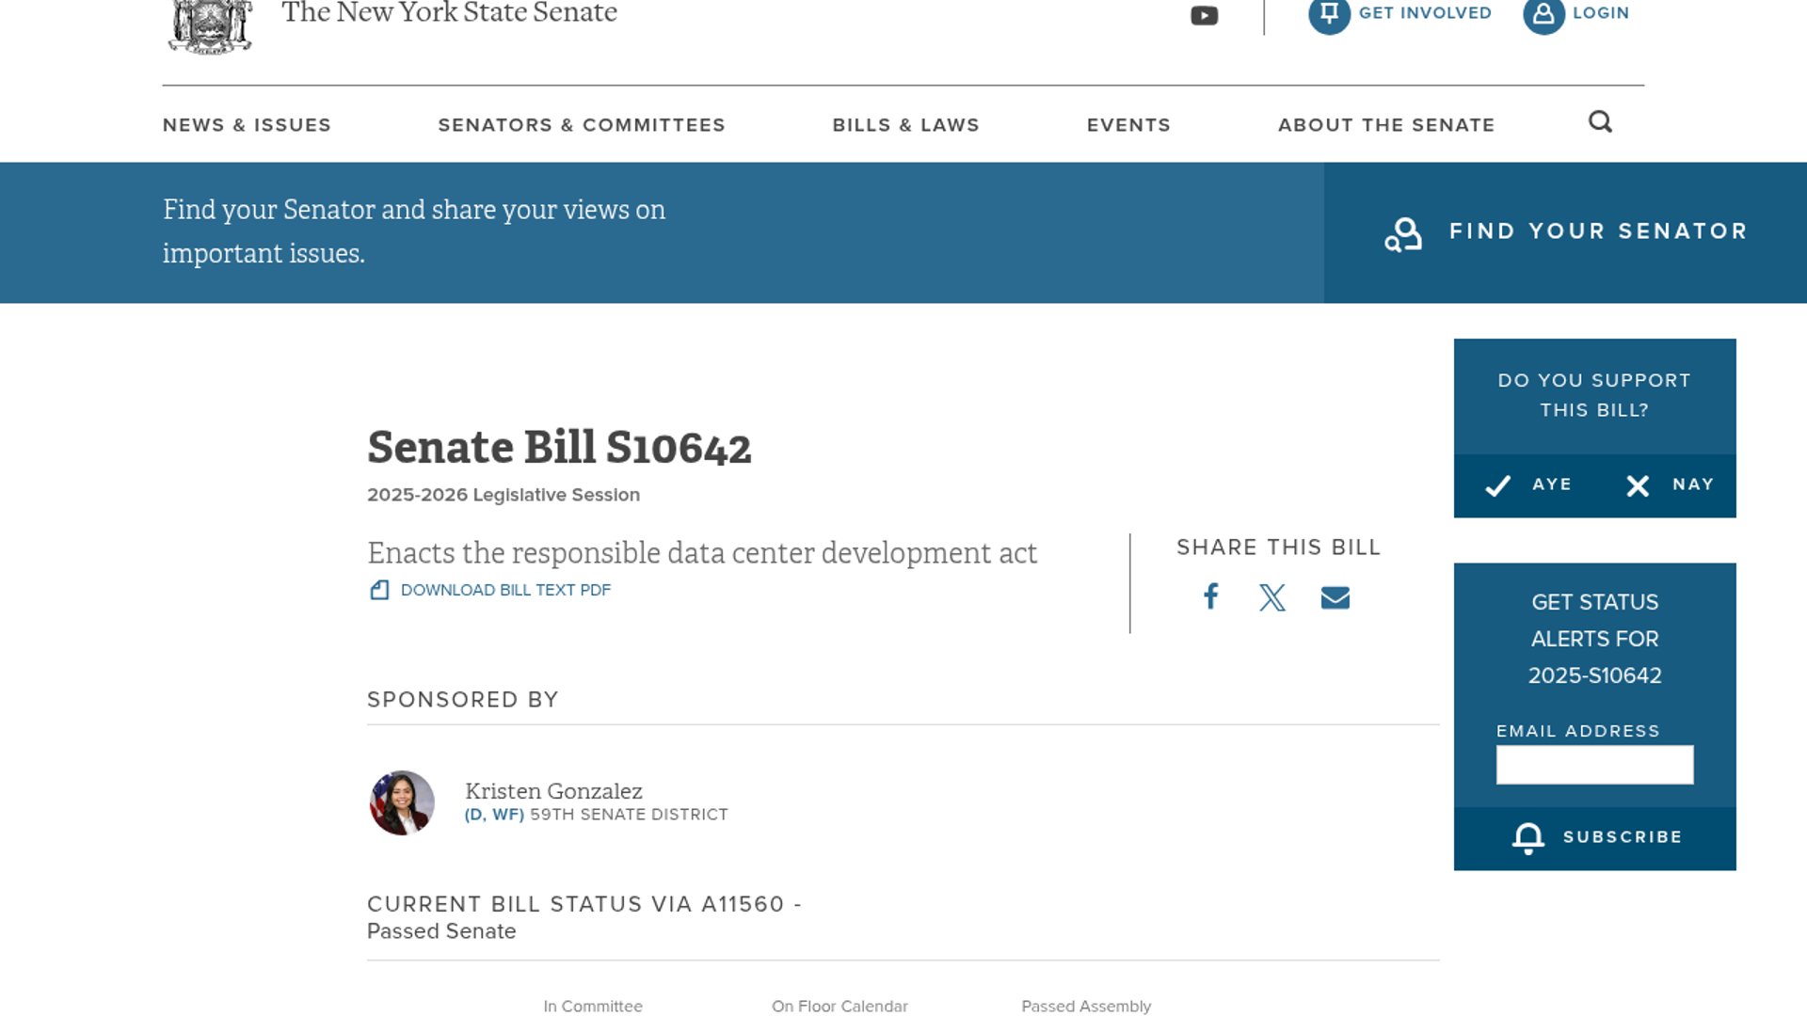Open the Senators & Committees menu
This screenshot has height=1016, width=1807.
(582, 125)
